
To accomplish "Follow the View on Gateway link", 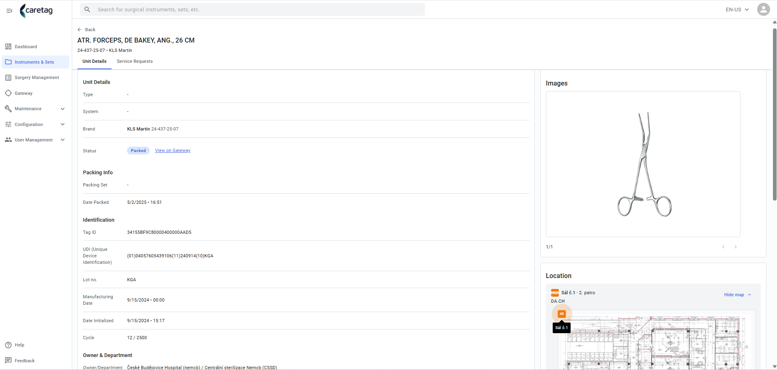I will click(x=173, y=150).
